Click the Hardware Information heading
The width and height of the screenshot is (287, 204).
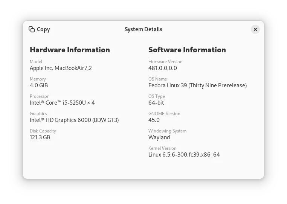click(70, 50)
